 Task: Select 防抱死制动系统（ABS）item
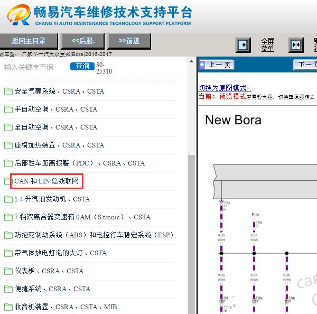tap(94, 235)
